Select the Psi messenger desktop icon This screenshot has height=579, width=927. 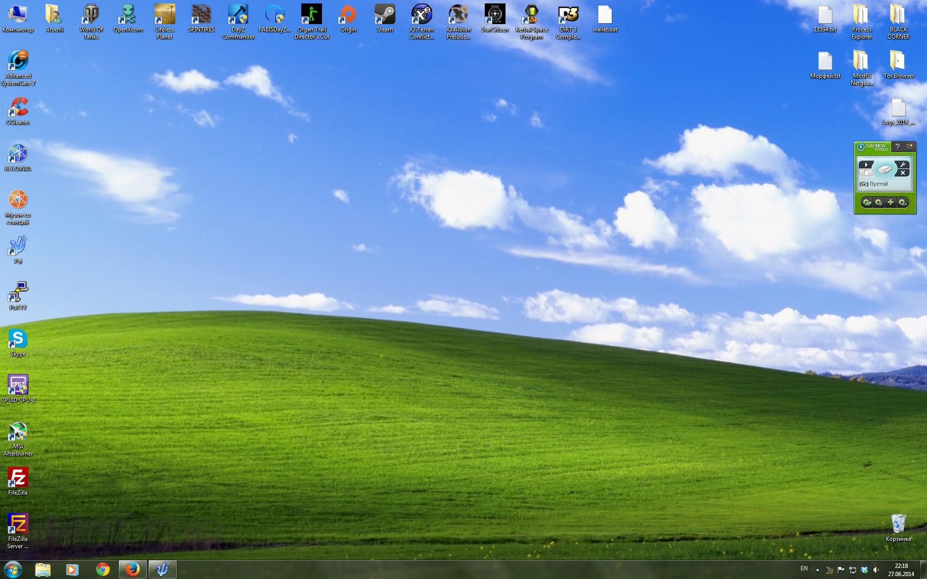pos(18,250)
